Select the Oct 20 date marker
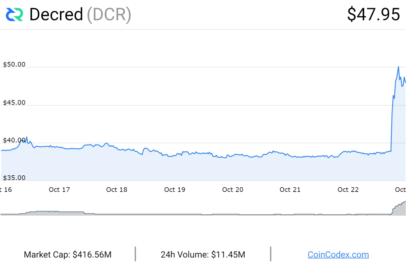Image resolution: width=406 pixels, height=272 pixels. click(x=233, y=189)
